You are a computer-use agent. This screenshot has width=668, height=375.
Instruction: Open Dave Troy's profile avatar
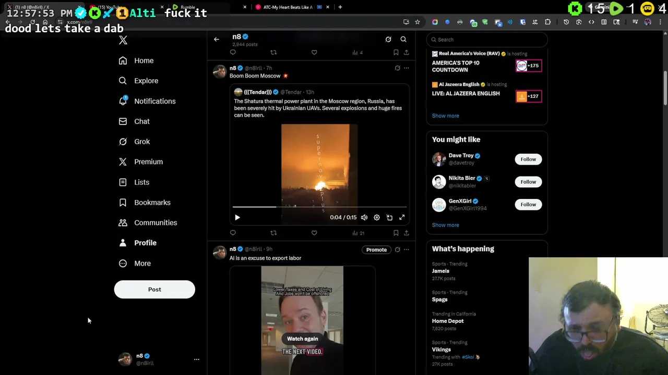tap(439, 159)
